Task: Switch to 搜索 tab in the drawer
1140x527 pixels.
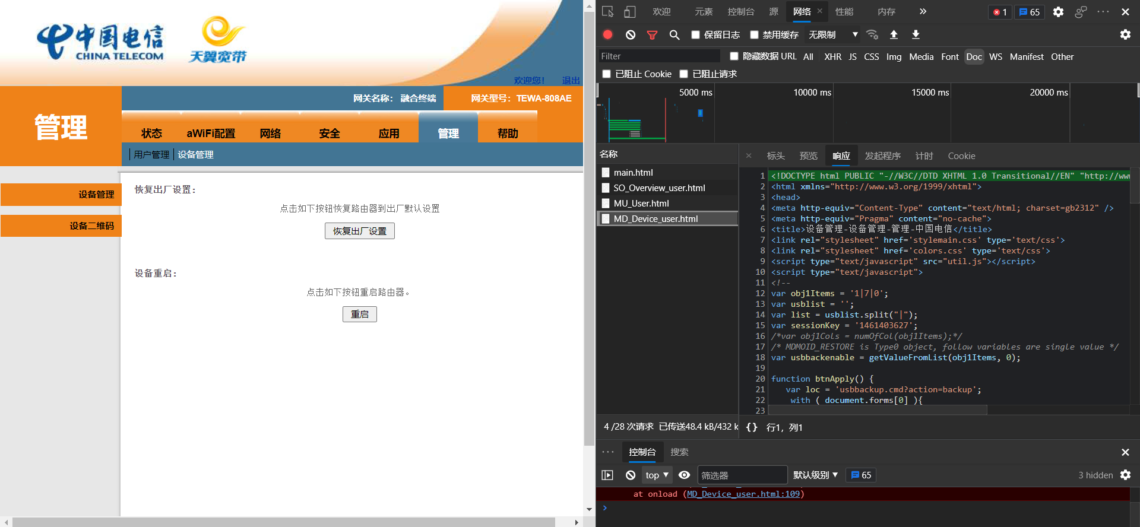Action: [x=679, y=452]
